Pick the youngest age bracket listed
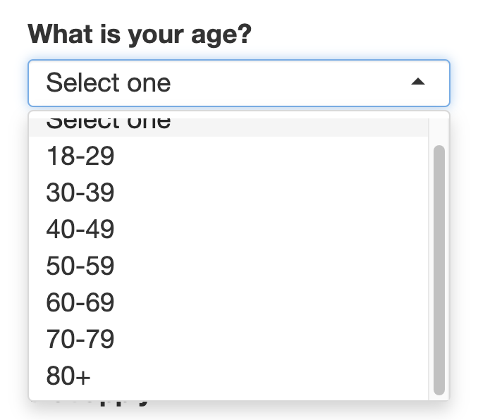Image resolution: width=478 pixels, height=420 pixels. pyautogui.click(x=80, y=156)
